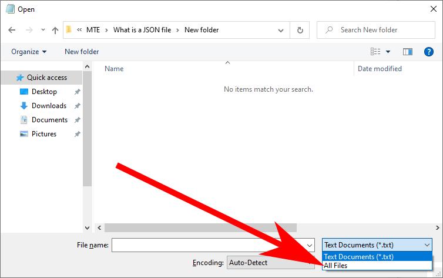Click the horizontal scrollbar thumb
The image size is (443, 278).
200,227
